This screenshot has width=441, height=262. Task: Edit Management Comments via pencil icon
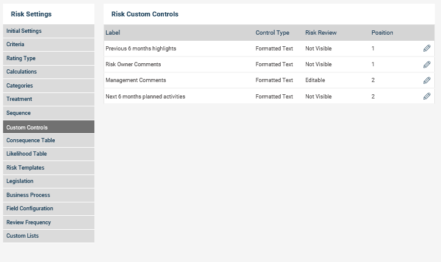click(x=426, y=80)
